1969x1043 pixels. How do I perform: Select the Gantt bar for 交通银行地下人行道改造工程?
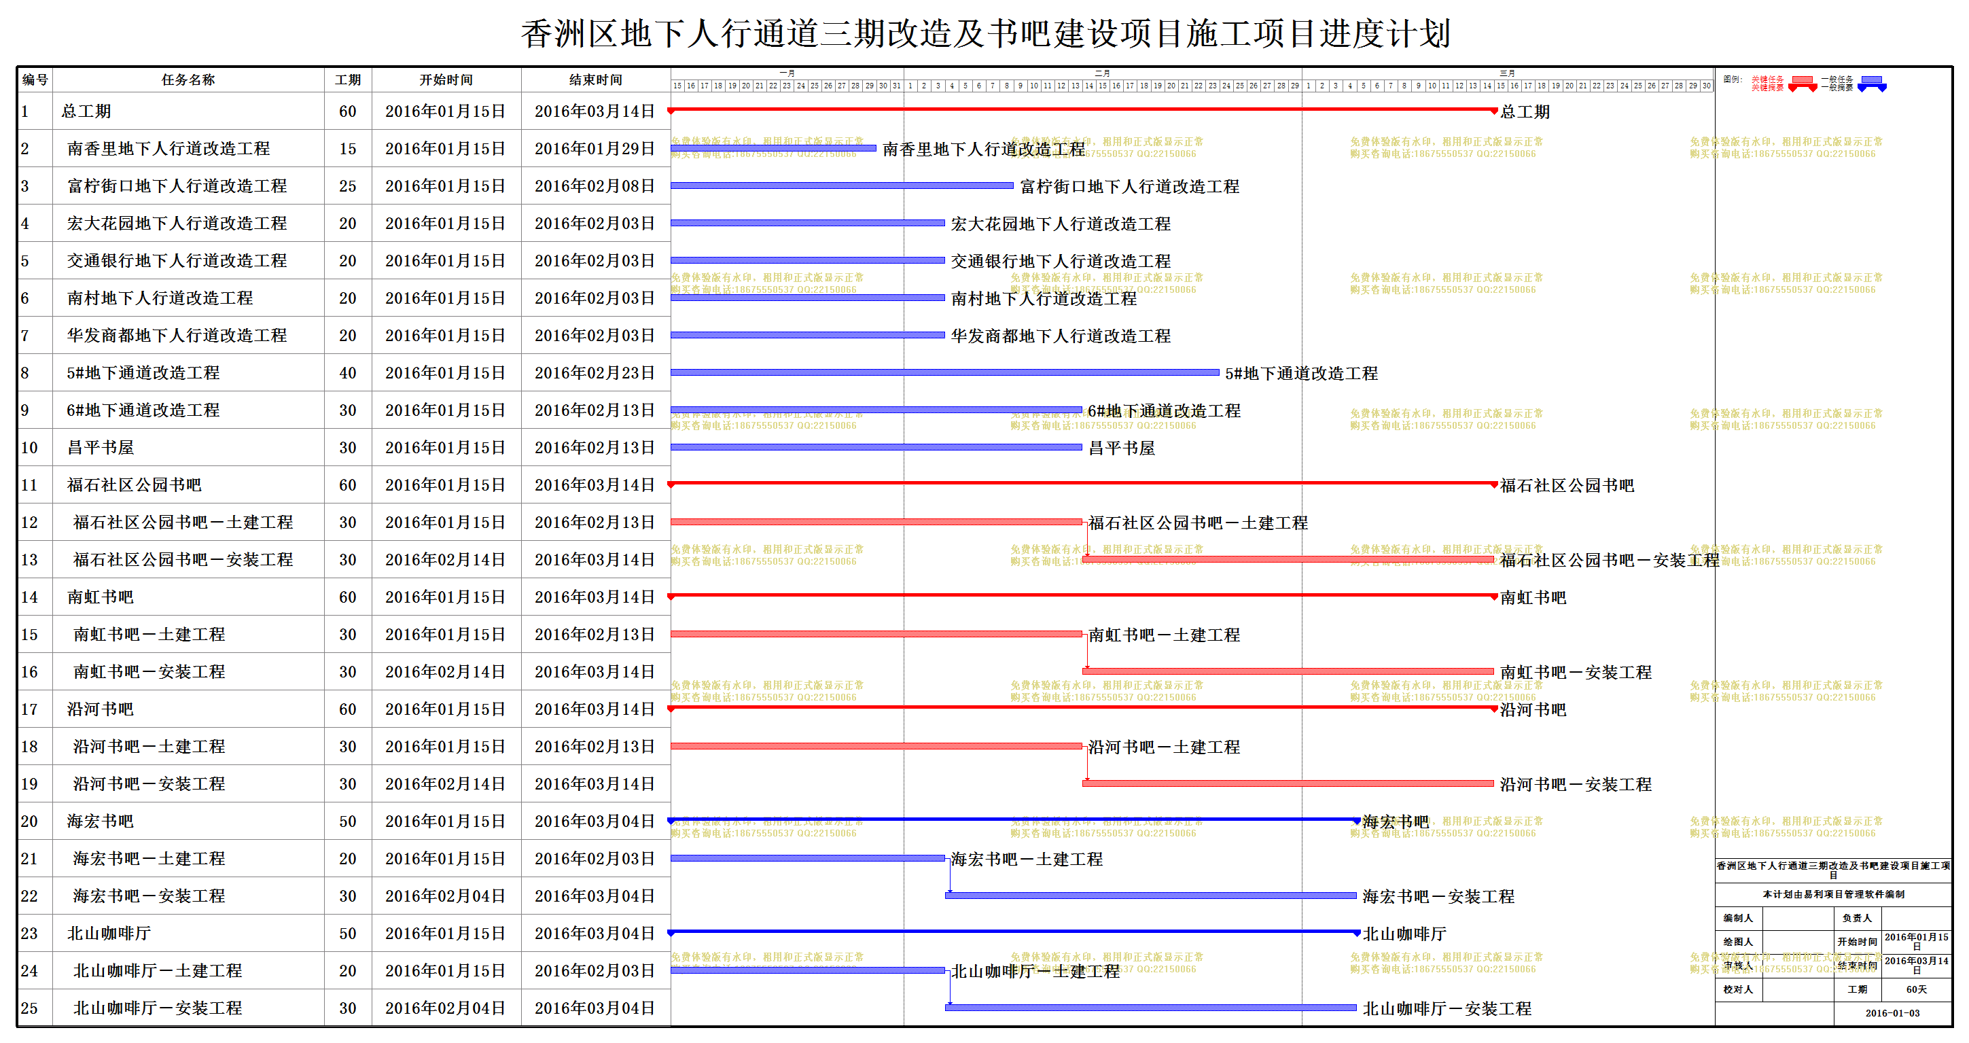coord(808,260)
